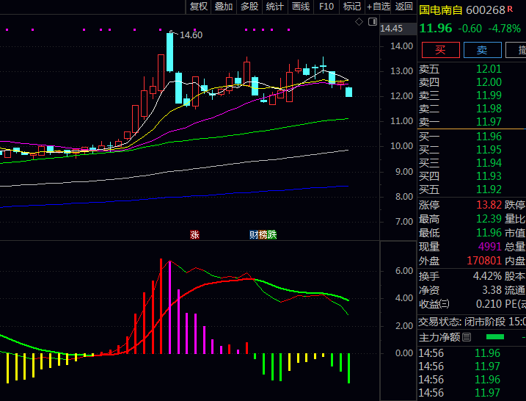Click the 14.60 high price label

[191, 35]
